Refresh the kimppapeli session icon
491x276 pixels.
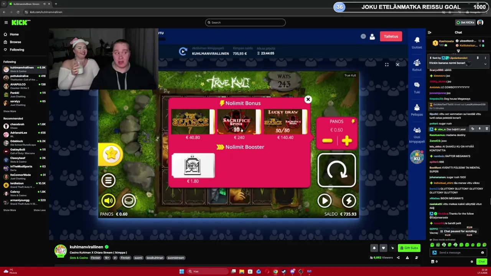[x=183, y=51]
